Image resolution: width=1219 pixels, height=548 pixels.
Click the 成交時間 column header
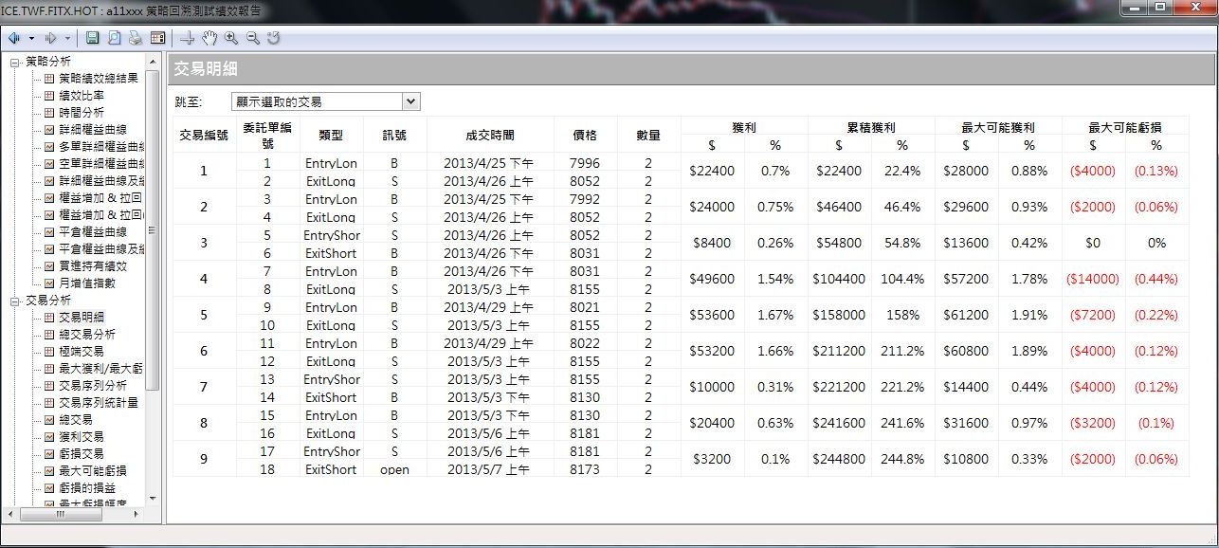pyautogui.click(x=490, y=135)
